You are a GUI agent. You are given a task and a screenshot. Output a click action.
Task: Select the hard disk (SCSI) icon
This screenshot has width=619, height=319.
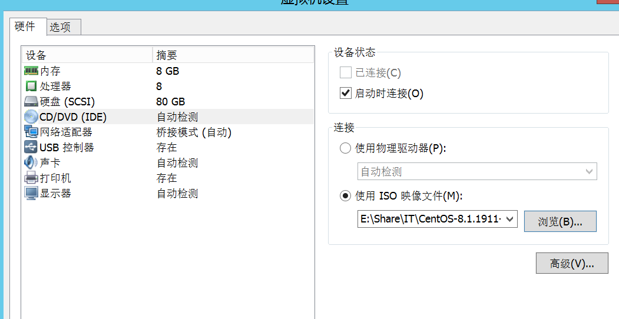coord(31,101)
